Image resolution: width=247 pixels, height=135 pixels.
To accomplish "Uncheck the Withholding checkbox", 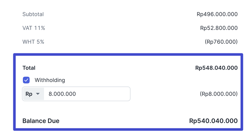I will tap(26, 80).
